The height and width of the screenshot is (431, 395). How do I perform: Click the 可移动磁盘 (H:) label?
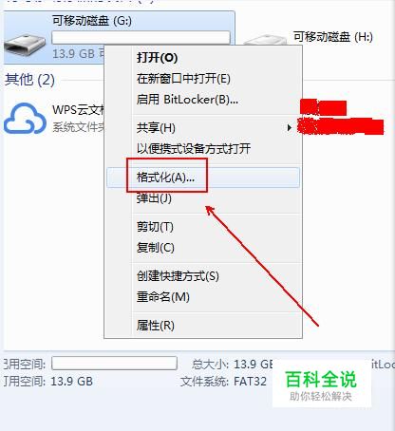click(x=333, y=37)
